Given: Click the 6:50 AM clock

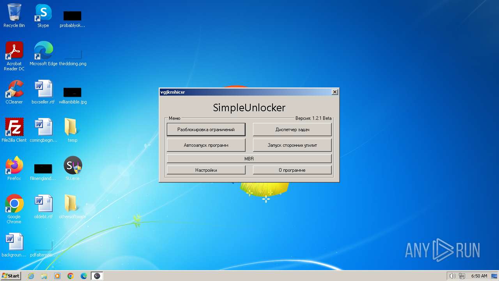Looking at the screenshot, I should click(479, 276).
